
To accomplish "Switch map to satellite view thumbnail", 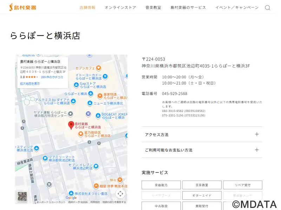I will 22,196.
